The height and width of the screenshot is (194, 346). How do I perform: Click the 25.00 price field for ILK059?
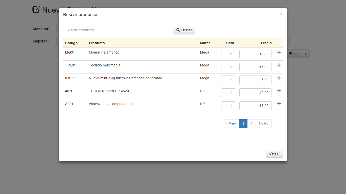click(255, 80)
